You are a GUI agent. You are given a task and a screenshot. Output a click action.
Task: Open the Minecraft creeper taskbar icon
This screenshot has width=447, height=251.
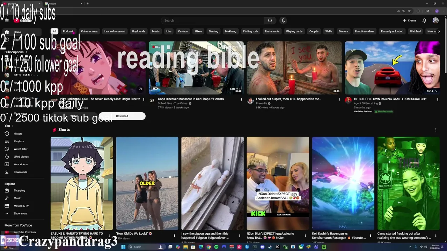pos(324,247)
